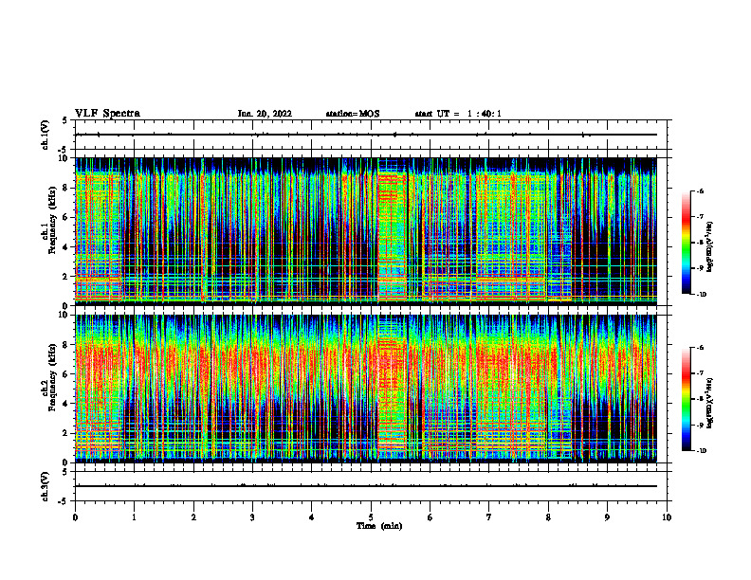Select the ch.2 colorbar 'log(PSD)' label
This screenshot has width=751, height=580.
pos(710,403)
